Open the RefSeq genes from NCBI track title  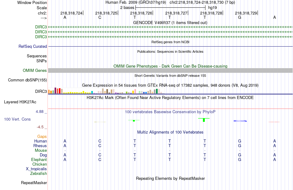[x=170, y=42]
